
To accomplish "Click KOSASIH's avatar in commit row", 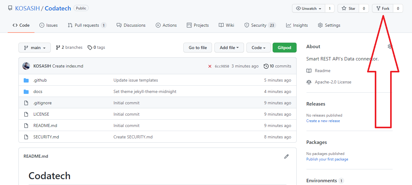I will [26, 66].
